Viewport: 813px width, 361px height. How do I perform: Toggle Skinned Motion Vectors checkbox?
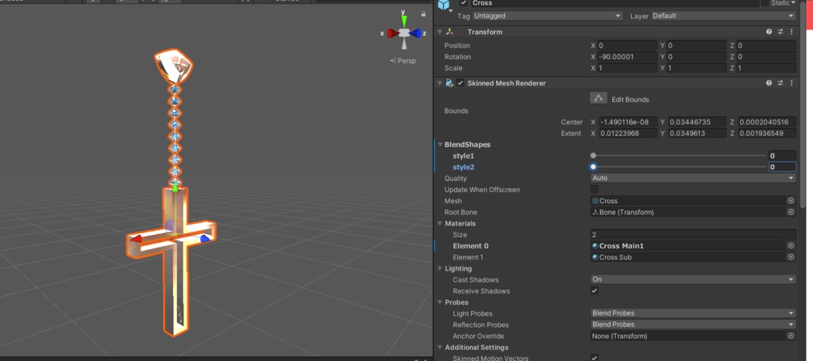pos(595,358)
